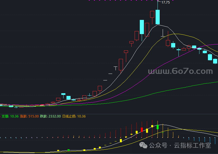The image size is (218, 154).
Task: Click the red hollow candle just before the peak
Action: coord(152,14)
